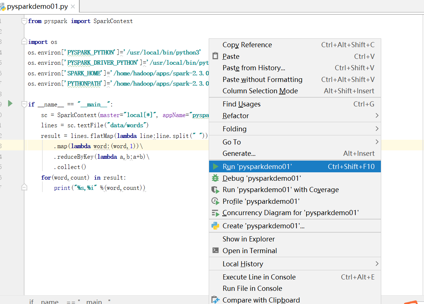Click the Python file icon on pysparkdemo01.py tab

click(x=3, y=7)
